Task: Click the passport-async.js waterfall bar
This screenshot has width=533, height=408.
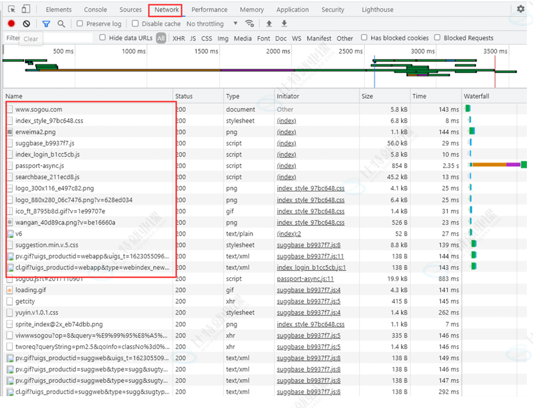Action: pyautogui.click(x=498, y=164)
